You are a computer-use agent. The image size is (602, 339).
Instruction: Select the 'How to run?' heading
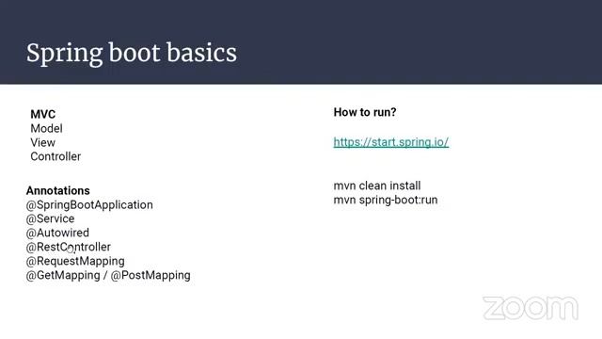point(365,112)
